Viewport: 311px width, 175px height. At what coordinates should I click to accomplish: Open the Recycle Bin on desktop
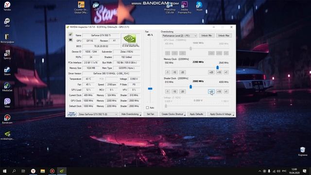(302, 151)
